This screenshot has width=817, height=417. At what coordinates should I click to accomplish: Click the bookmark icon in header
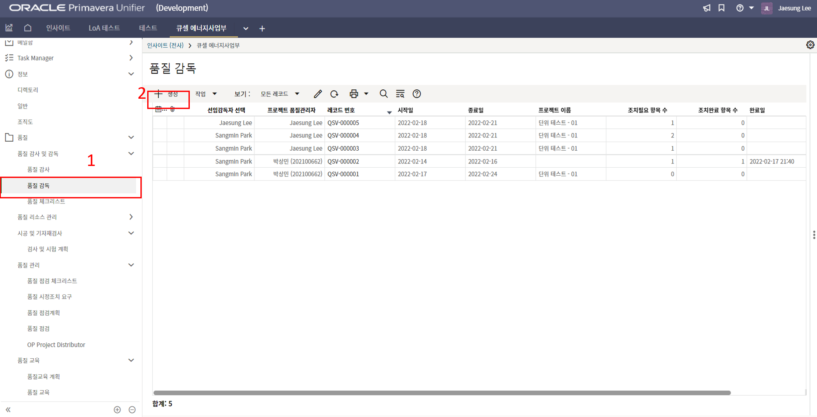[x=721, y=8]
